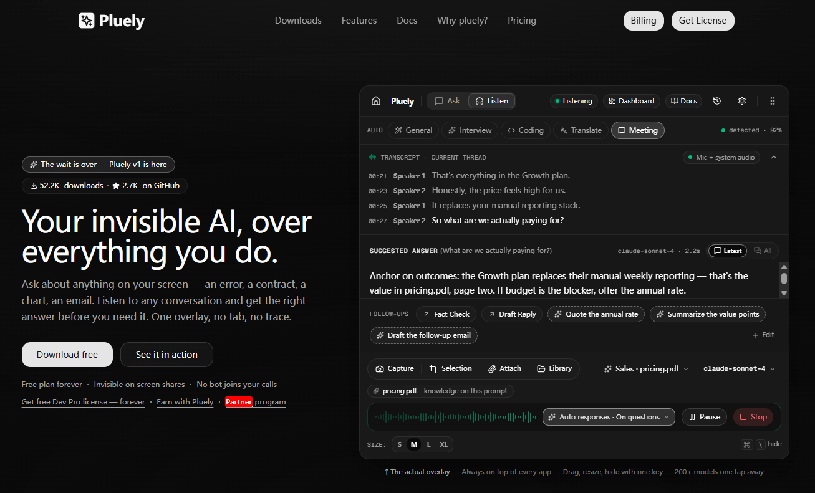Collapse the transcript section chevron
The width and height of the screenshot is (815, 493).
click(774, 157)
